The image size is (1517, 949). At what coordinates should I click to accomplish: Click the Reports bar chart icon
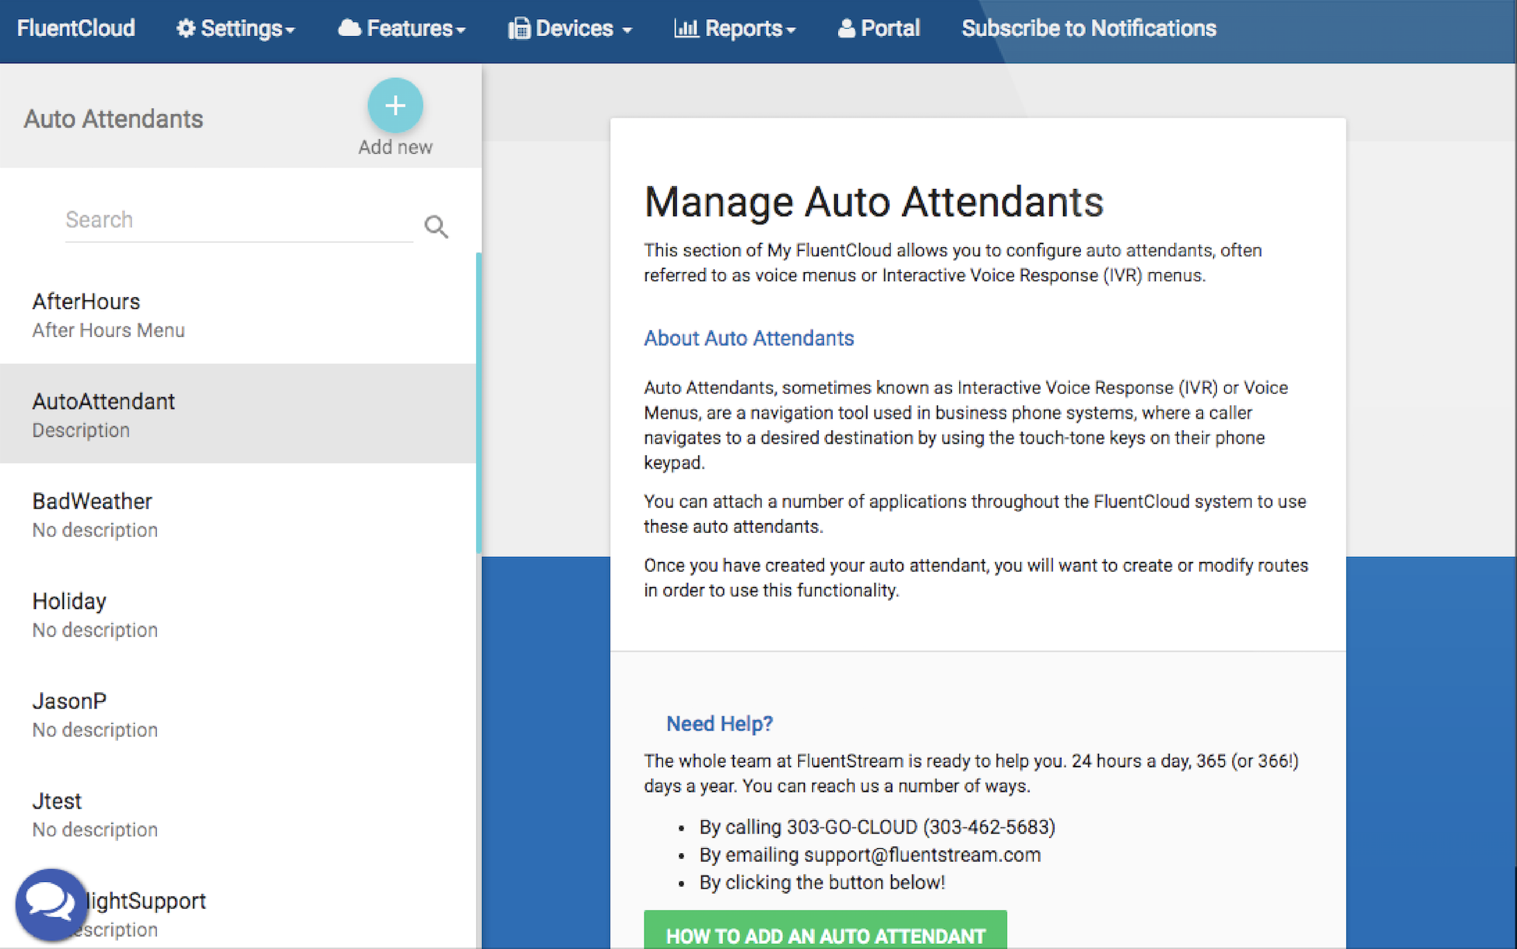pyautogui.click(x=686, y=29)
